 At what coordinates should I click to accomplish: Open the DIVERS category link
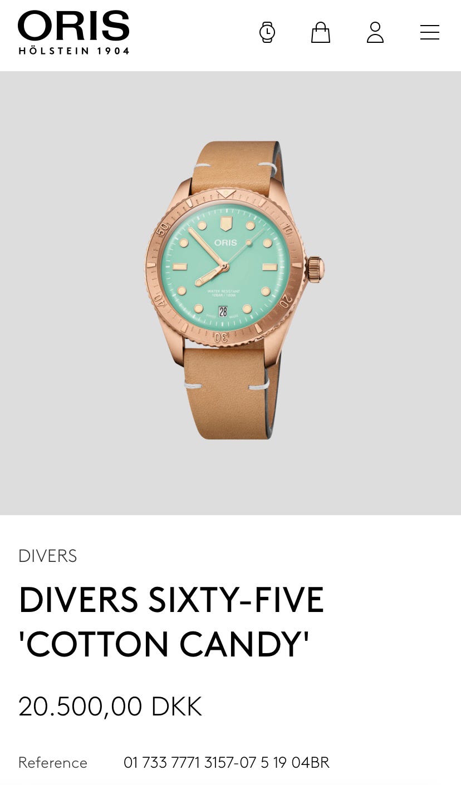(47, 556)
